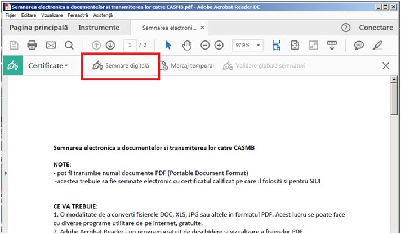
Task: Zoom out using the minus icon
Action: tap(205, 45)
